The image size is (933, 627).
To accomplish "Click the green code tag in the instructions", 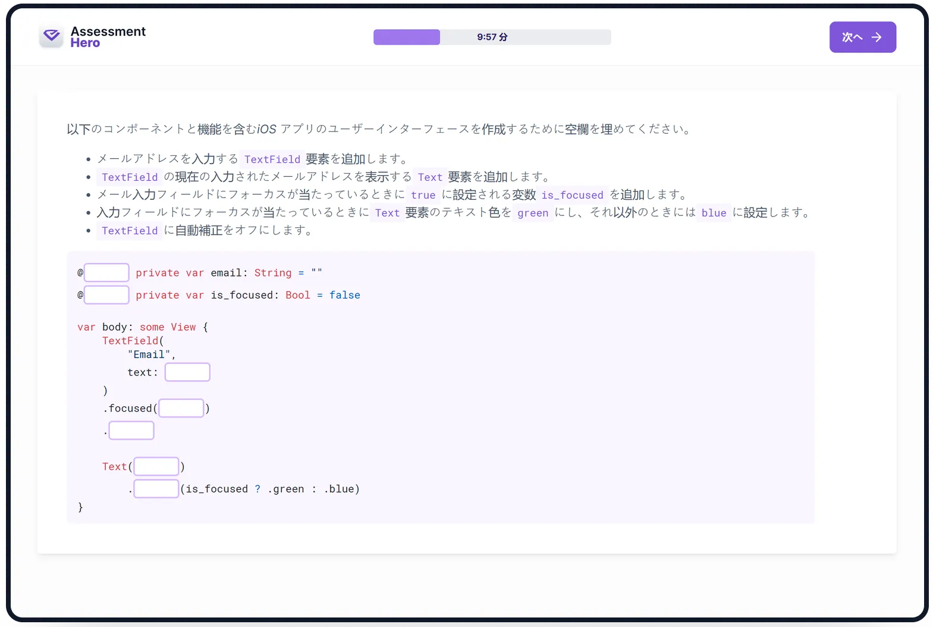I will 532,213.
